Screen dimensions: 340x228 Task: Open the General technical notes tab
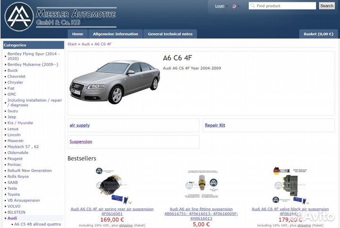pyautogui.click(x=170, y=34)
